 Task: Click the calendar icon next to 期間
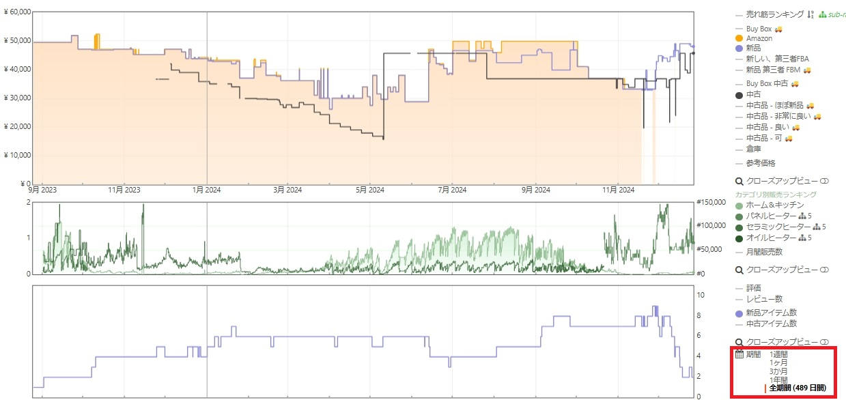tap(739, 354)
